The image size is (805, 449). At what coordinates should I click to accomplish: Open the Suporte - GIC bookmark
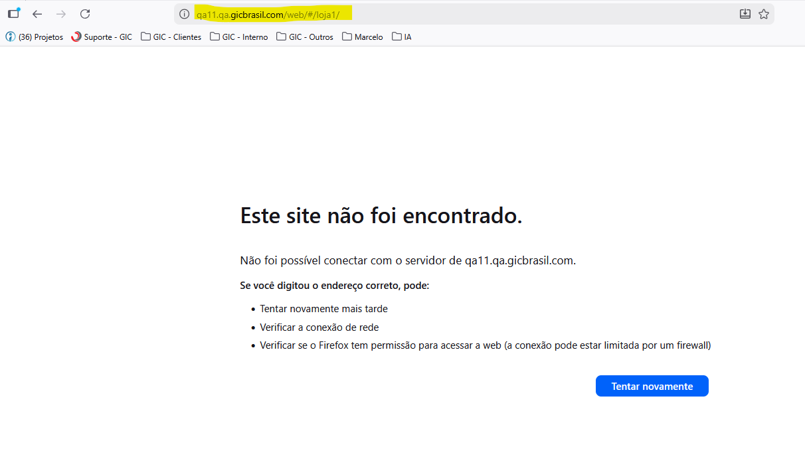point(102,37)
